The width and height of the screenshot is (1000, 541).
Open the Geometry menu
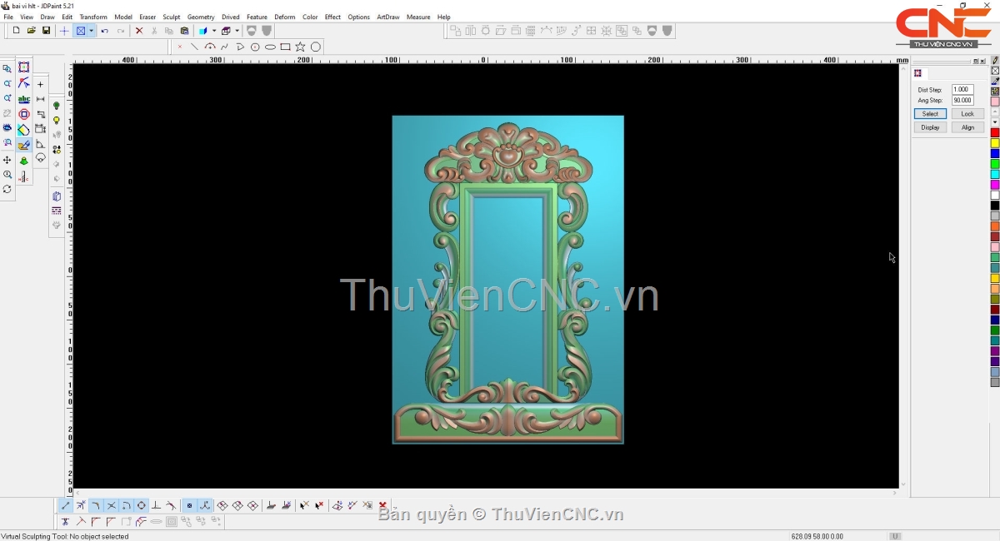tap(201, 17)
